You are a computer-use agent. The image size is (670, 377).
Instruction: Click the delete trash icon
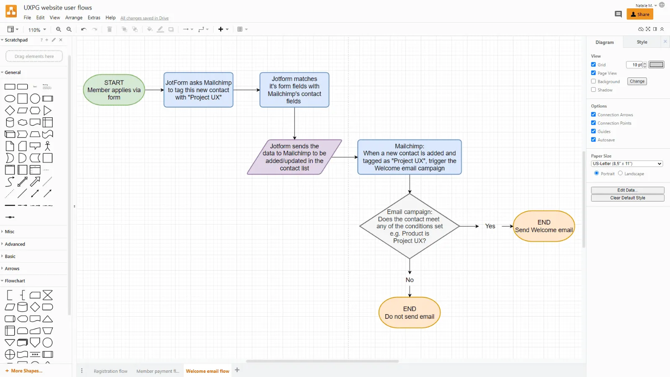pos(110,29)
